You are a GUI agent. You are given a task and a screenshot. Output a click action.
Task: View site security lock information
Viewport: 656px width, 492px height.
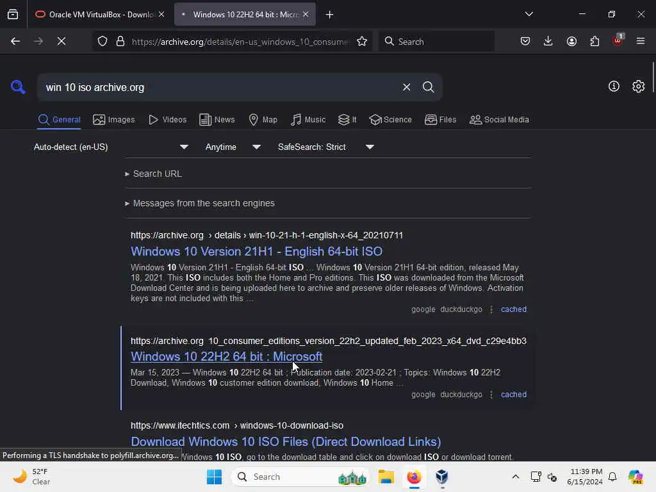click(120, 41)
